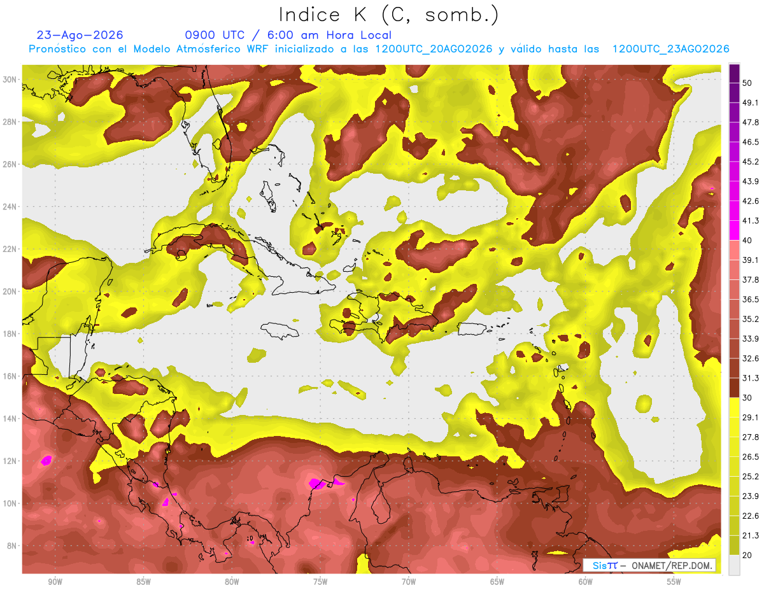The width and height of the screenshot is (764, 590).
Task: Click the dark purple colorbar segment at 50
Action: click(x=734, y=74)
